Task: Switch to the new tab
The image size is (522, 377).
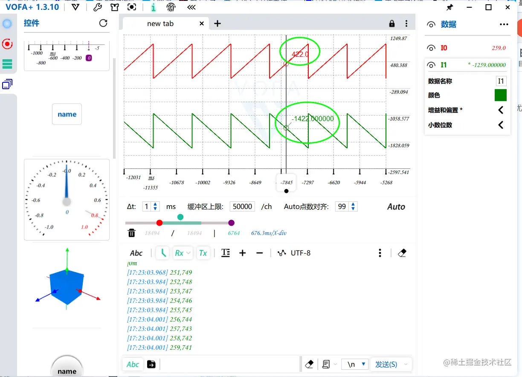Action: 161,23
